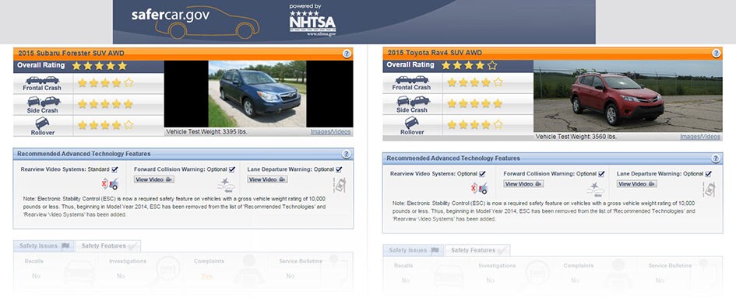Switch to Rav4 Safety Issues tab
Screen dimensions: 736x299
[413, 250]
